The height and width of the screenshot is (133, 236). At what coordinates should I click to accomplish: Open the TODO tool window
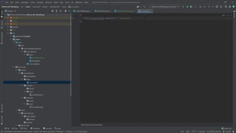(x=24, y=129)
